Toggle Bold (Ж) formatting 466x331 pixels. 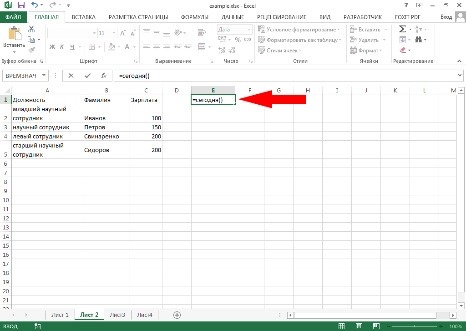click(x=52, y=47)
